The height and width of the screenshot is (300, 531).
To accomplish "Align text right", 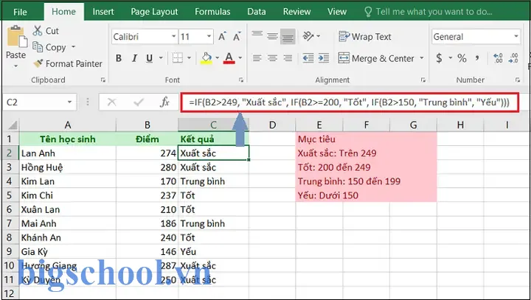I will [288, 58].
